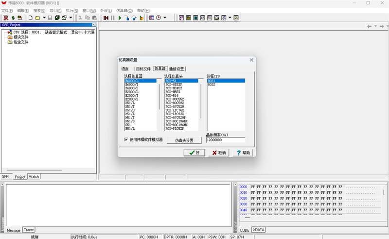This screenshot has height=239, width=389.
Task: Switch to 语言 tab in settings dialog
Action: click(125, 69)
